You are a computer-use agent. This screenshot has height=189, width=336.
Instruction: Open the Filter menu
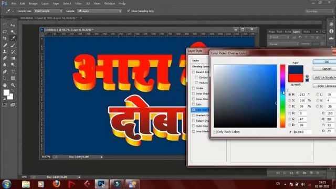click(x=78, y=4)
